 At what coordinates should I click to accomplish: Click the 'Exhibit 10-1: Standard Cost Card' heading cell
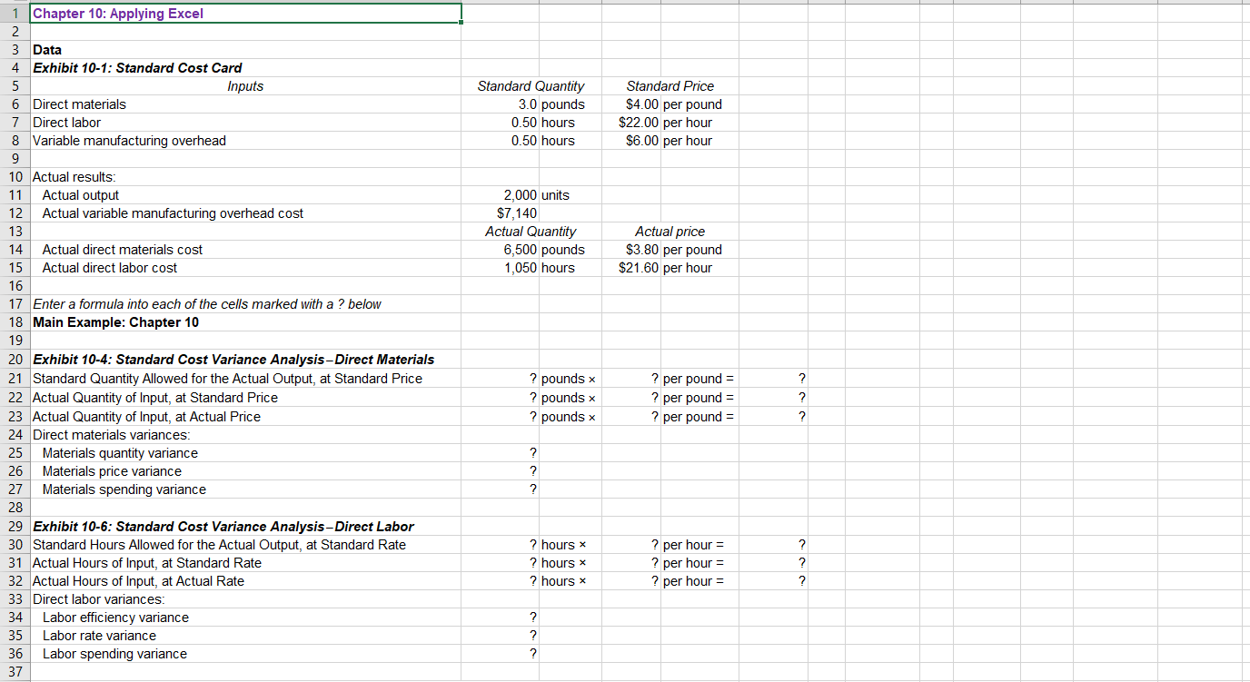point(136,67)
